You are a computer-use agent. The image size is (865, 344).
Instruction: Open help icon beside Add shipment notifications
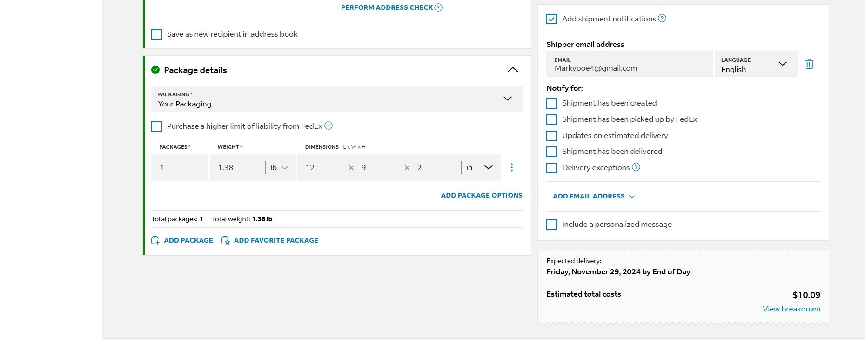pyautogui.click(x=662, y=18)
